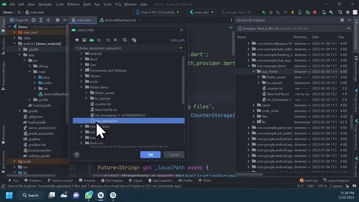Run the app with green play icon
This screenshot has height=202, width=359.
[264, 12]
